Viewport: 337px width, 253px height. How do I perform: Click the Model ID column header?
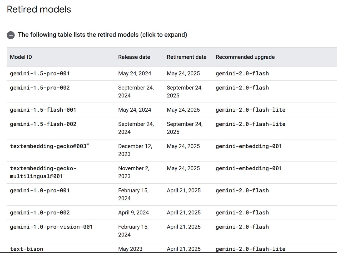pos(21,57)
